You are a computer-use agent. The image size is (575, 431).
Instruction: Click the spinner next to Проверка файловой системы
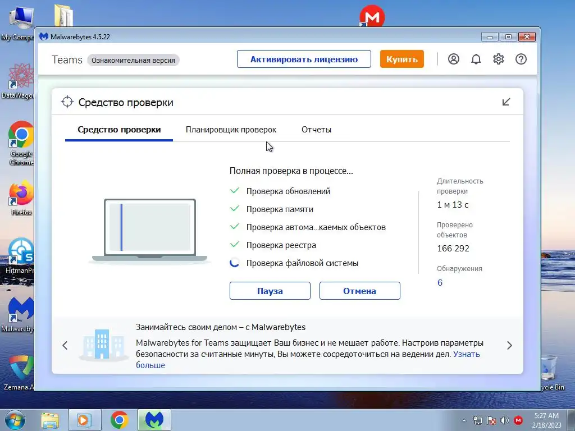pyautogui.click(x=234, y=263)
